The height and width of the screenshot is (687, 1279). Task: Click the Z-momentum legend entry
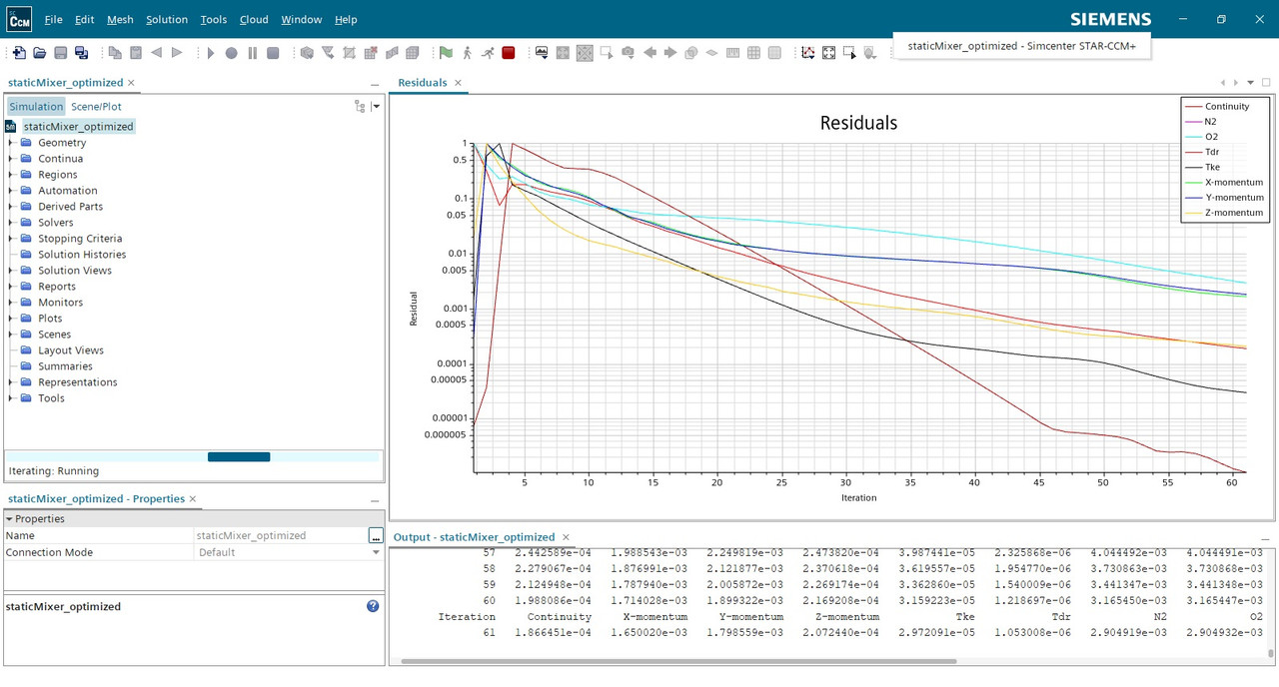[x=1224, y=213]
